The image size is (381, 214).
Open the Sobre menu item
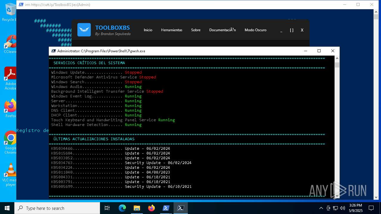196,30
